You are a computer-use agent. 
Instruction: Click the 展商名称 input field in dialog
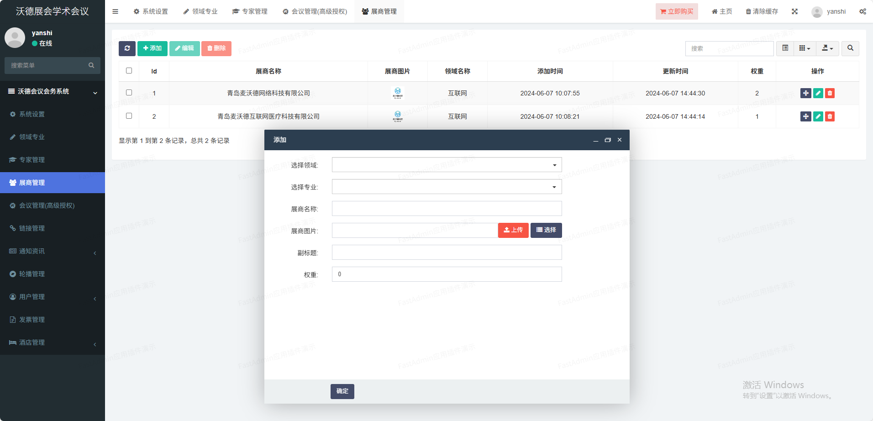447,209
